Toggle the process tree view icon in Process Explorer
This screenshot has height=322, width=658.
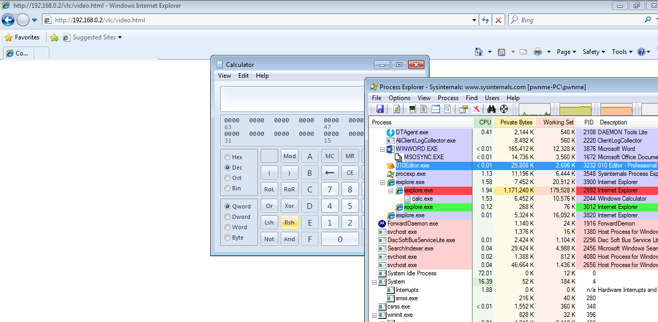pos(424,109)
